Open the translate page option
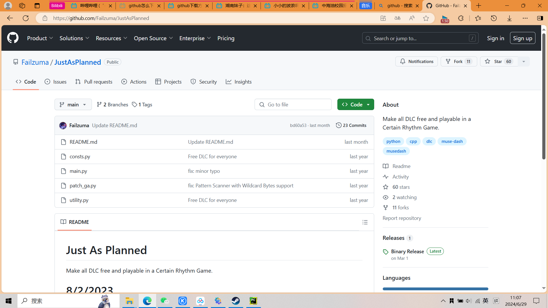 [x=397, y=18]
